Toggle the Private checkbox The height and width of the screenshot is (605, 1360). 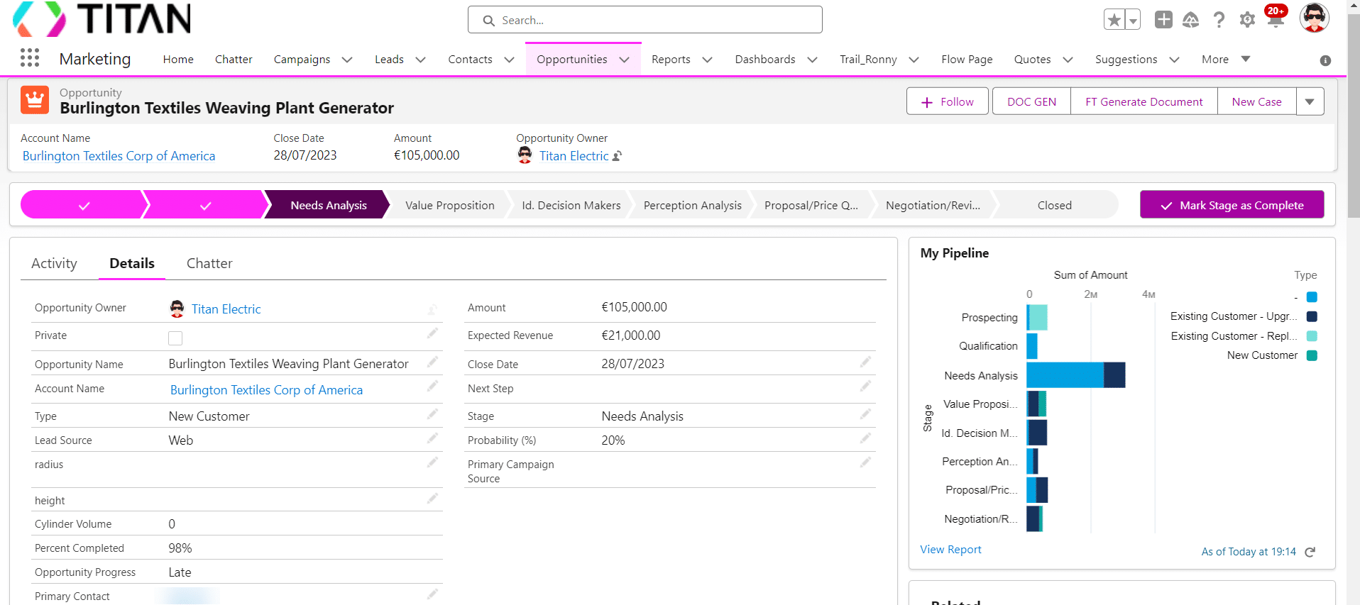click(x=175, y=338)
